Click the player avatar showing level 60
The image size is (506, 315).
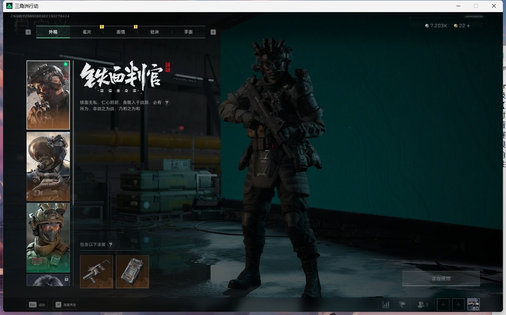[473, 304]
